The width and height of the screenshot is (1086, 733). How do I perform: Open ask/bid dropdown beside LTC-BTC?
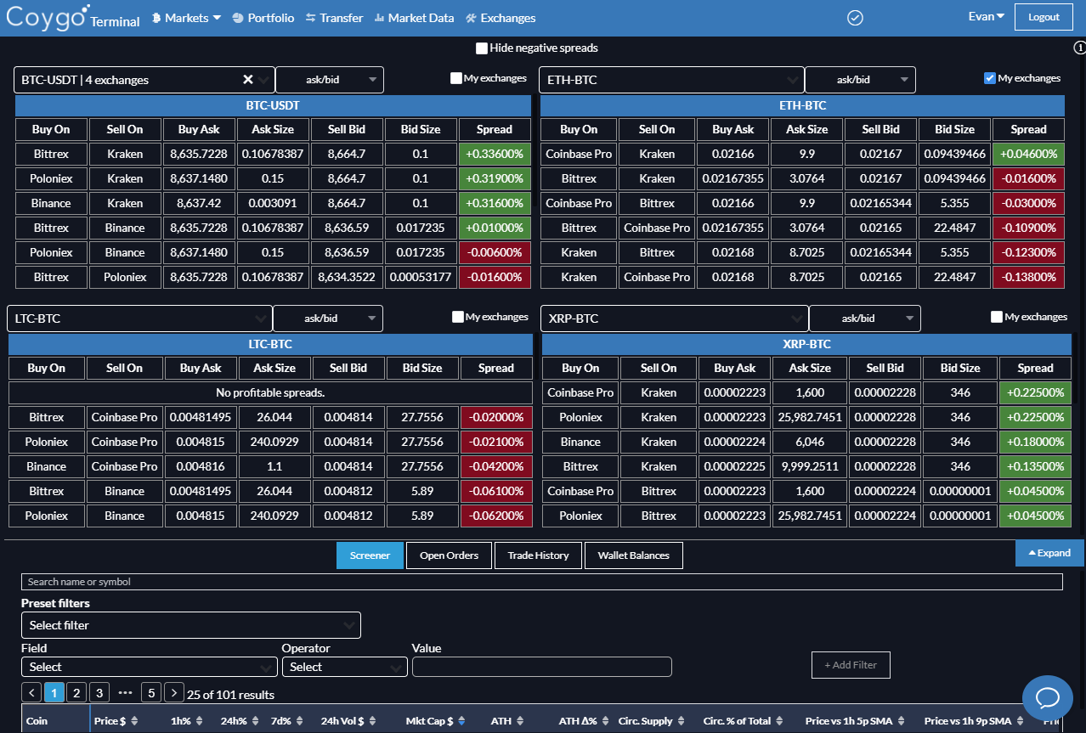pyautogui.click(x=328, y=319)
